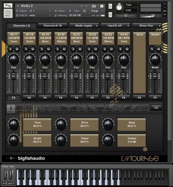The width and height of the screenshot is (173, 187).
Task: Solo the Kit 17 channel
Action: pyautogui.click(x=11, y=49)
